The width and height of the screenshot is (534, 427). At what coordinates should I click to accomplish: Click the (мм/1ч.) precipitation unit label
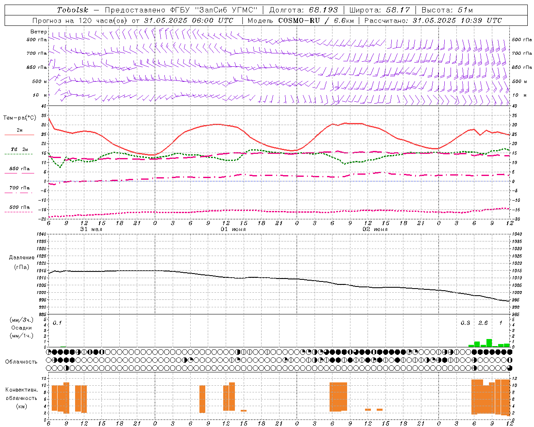point(21,336)
